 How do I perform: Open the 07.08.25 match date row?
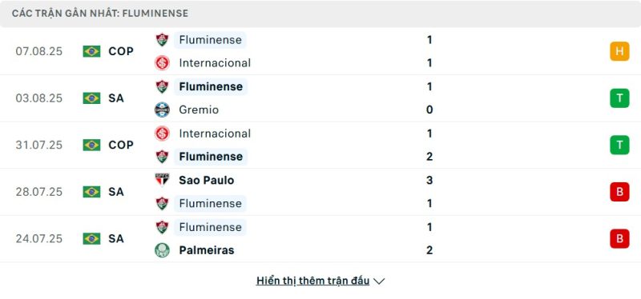pyautogui.click(x=320, y=51)
